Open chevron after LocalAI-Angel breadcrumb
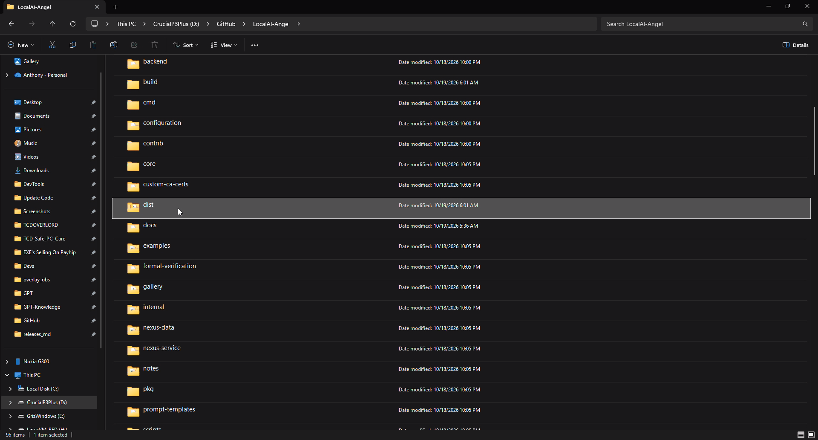The height and width of the screenshot is (440, 818). coord(299,24)
